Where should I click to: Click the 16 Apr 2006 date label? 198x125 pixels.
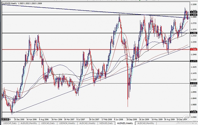point(32,119)
